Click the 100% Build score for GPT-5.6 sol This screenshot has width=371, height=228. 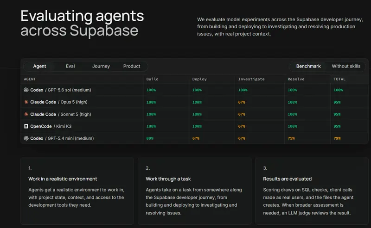coord(151,90)
